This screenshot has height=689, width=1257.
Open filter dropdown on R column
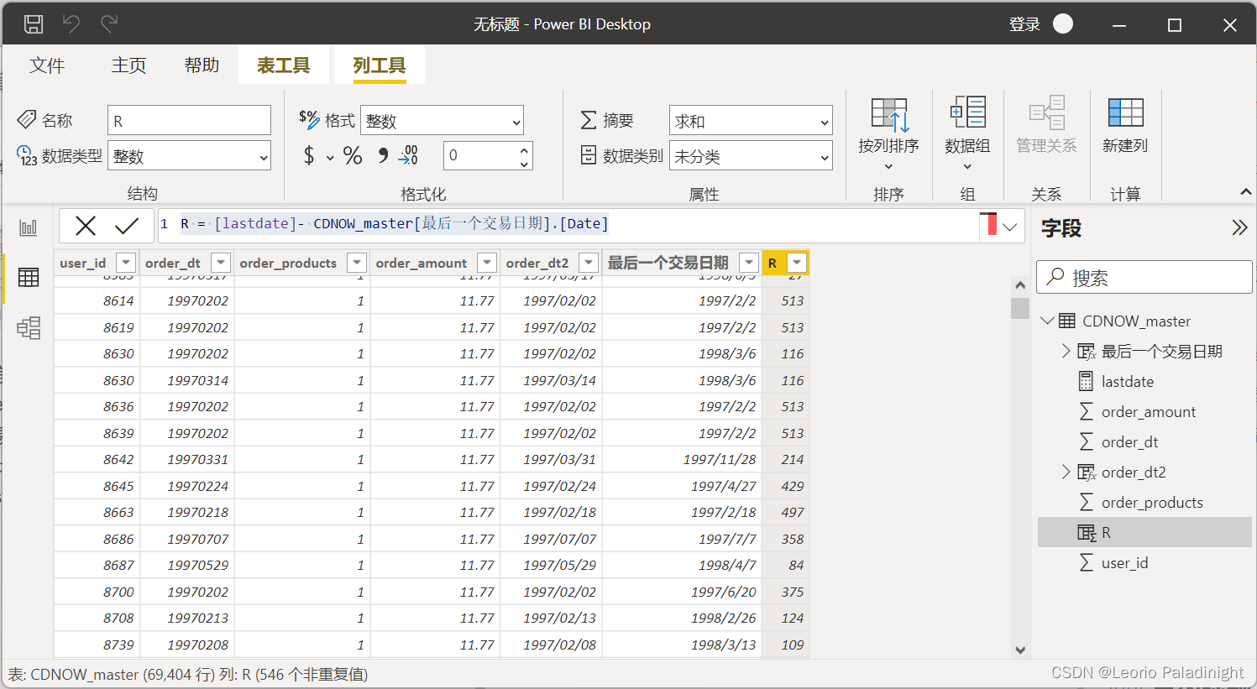pyautogui.click(x=797, y=263)
